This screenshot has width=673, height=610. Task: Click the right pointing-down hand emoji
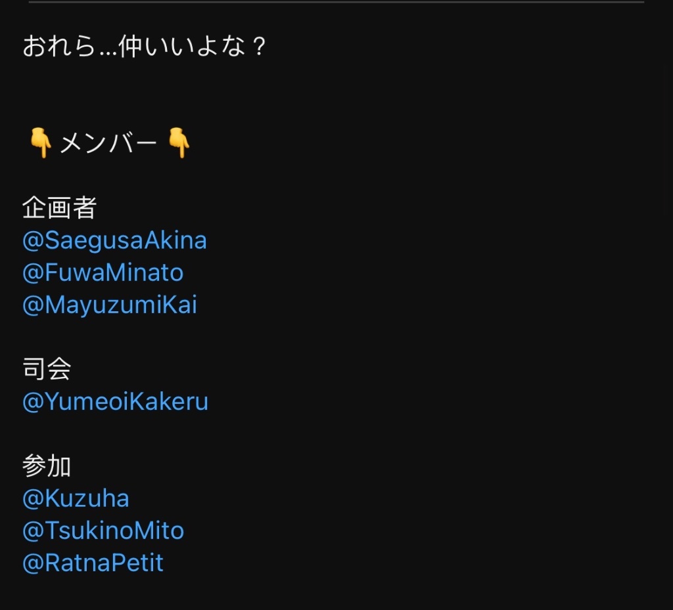(179, 142)
